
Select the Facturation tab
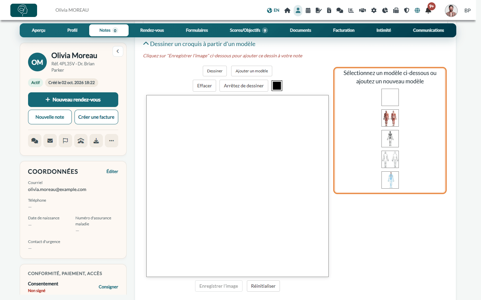pos(344,30)
